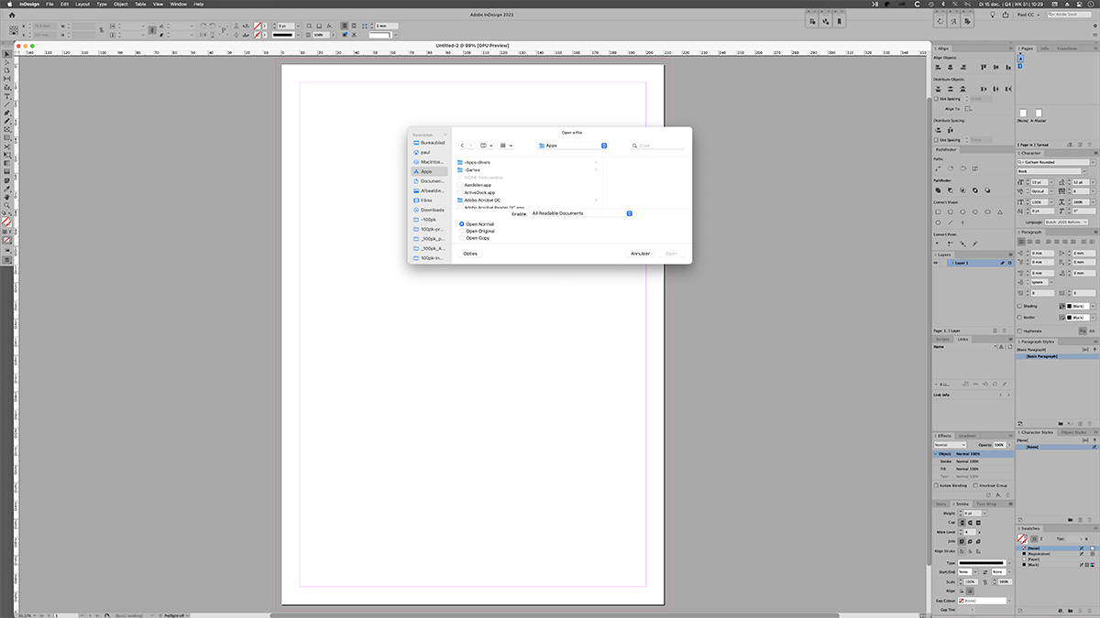Pick the Zoom magnifier tool
Image resolution: width=1100 pixels, height=618 pixels.
click(6, 204)
